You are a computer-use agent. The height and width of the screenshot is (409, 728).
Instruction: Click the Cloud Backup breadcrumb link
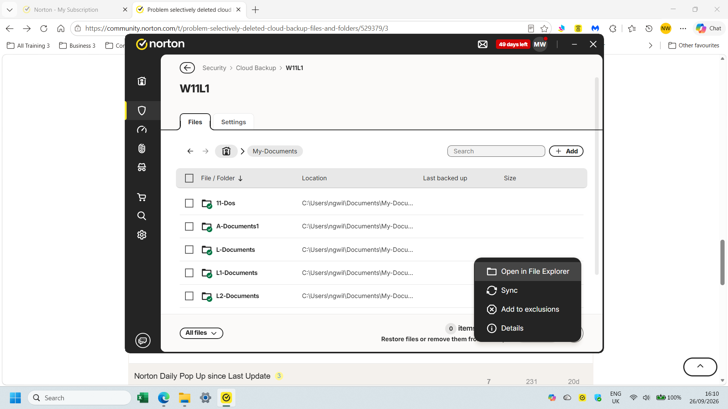(256, 68)
